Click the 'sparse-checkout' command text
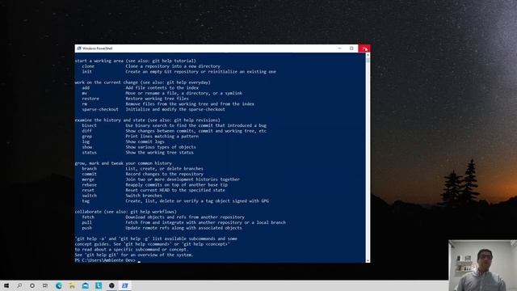Screen dimensions: 517x291 coord(100,109)
